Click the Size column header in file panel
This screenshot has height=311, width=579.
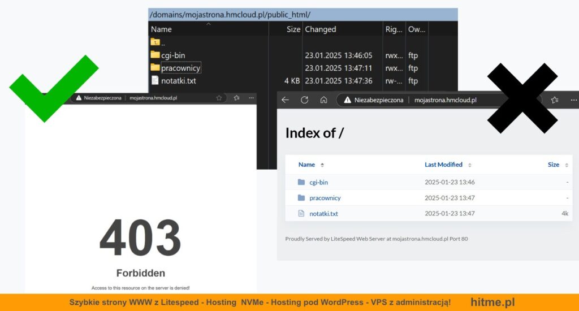(x=293, y=29)
